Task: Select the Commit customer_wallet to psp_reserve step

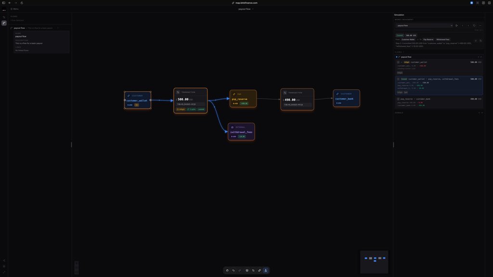Action: (439, 85)
